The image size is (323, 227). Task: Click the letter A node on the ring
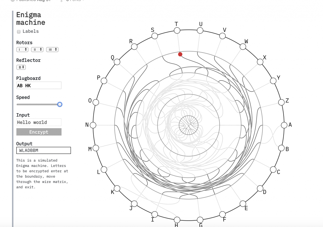(x=284, y=125)
